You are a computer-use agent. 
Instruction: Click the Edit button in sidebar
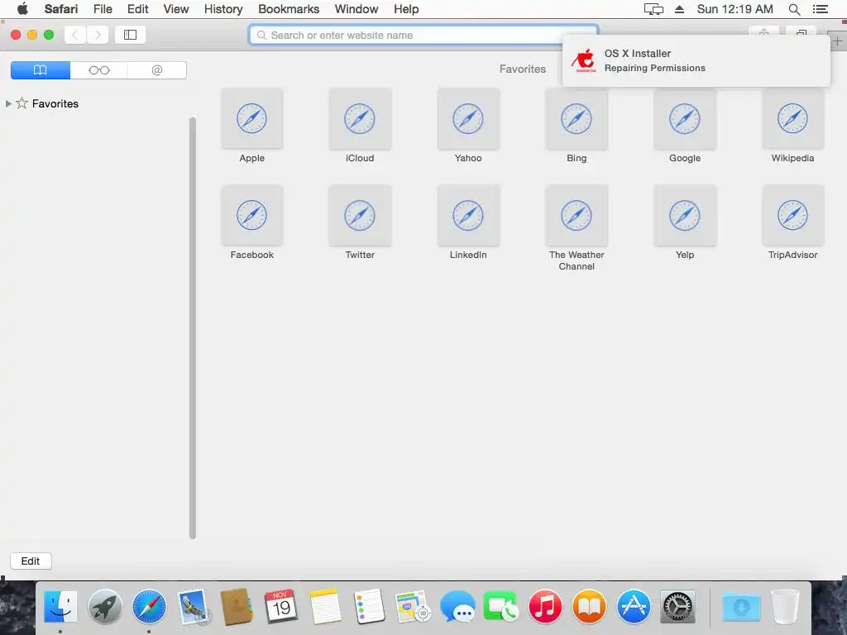31,561
